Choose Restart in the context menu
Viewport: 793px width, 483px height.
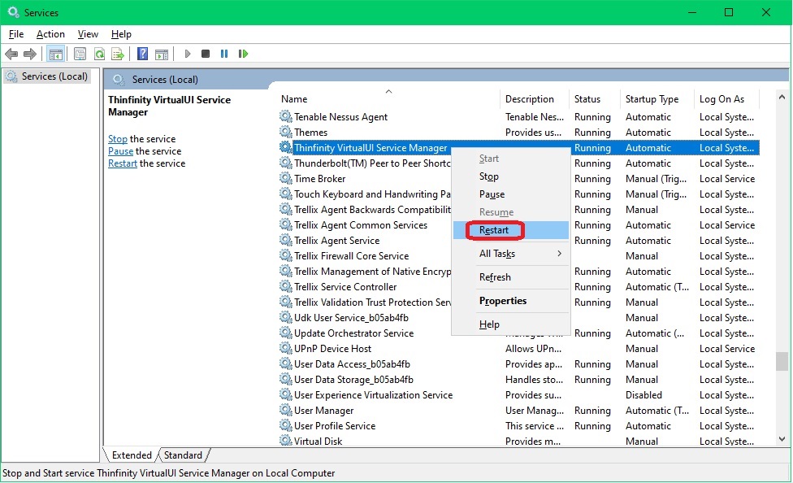point(511,230)
